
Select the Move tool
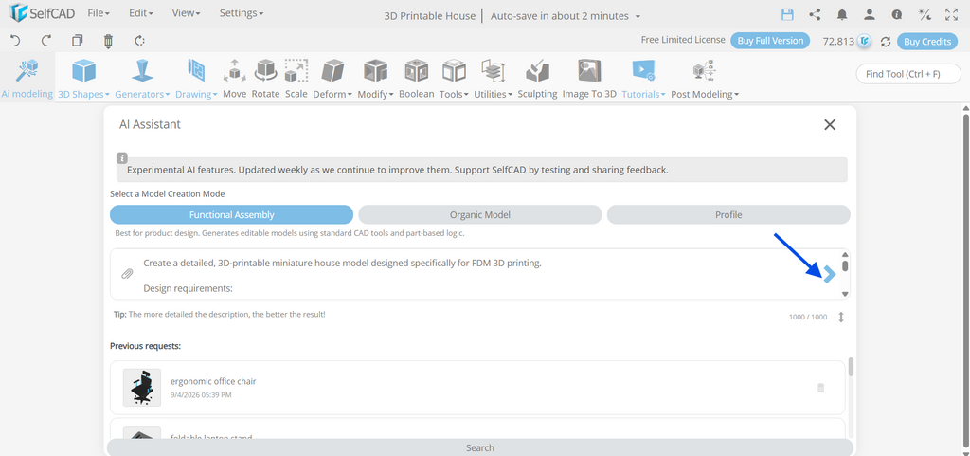tap(235, 78)
